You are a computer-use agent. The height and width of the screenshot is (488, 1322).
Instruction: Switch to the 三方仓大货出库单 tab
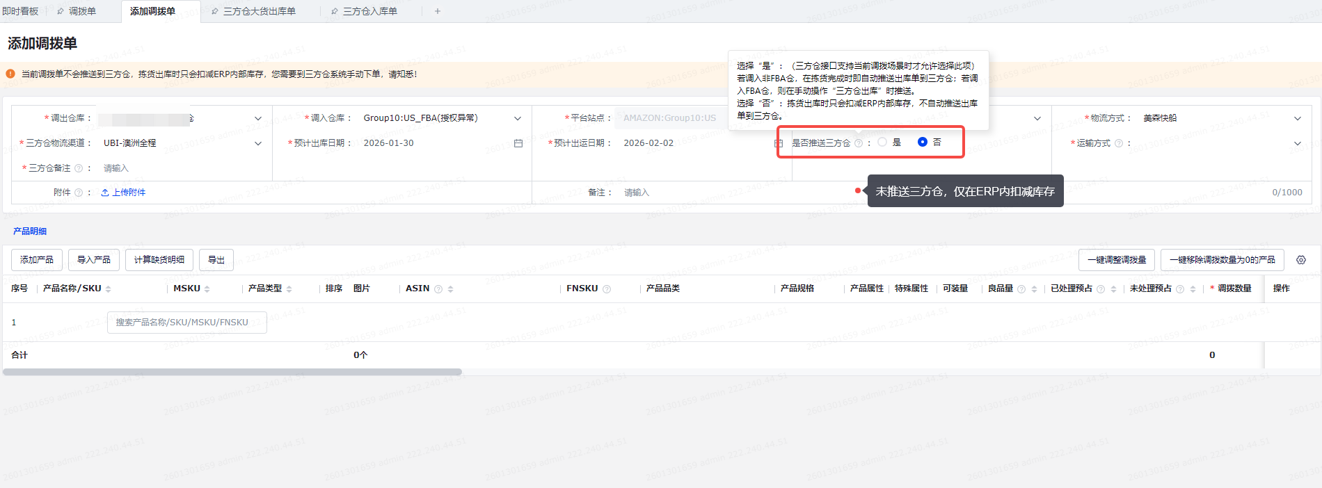pos(259,11)
